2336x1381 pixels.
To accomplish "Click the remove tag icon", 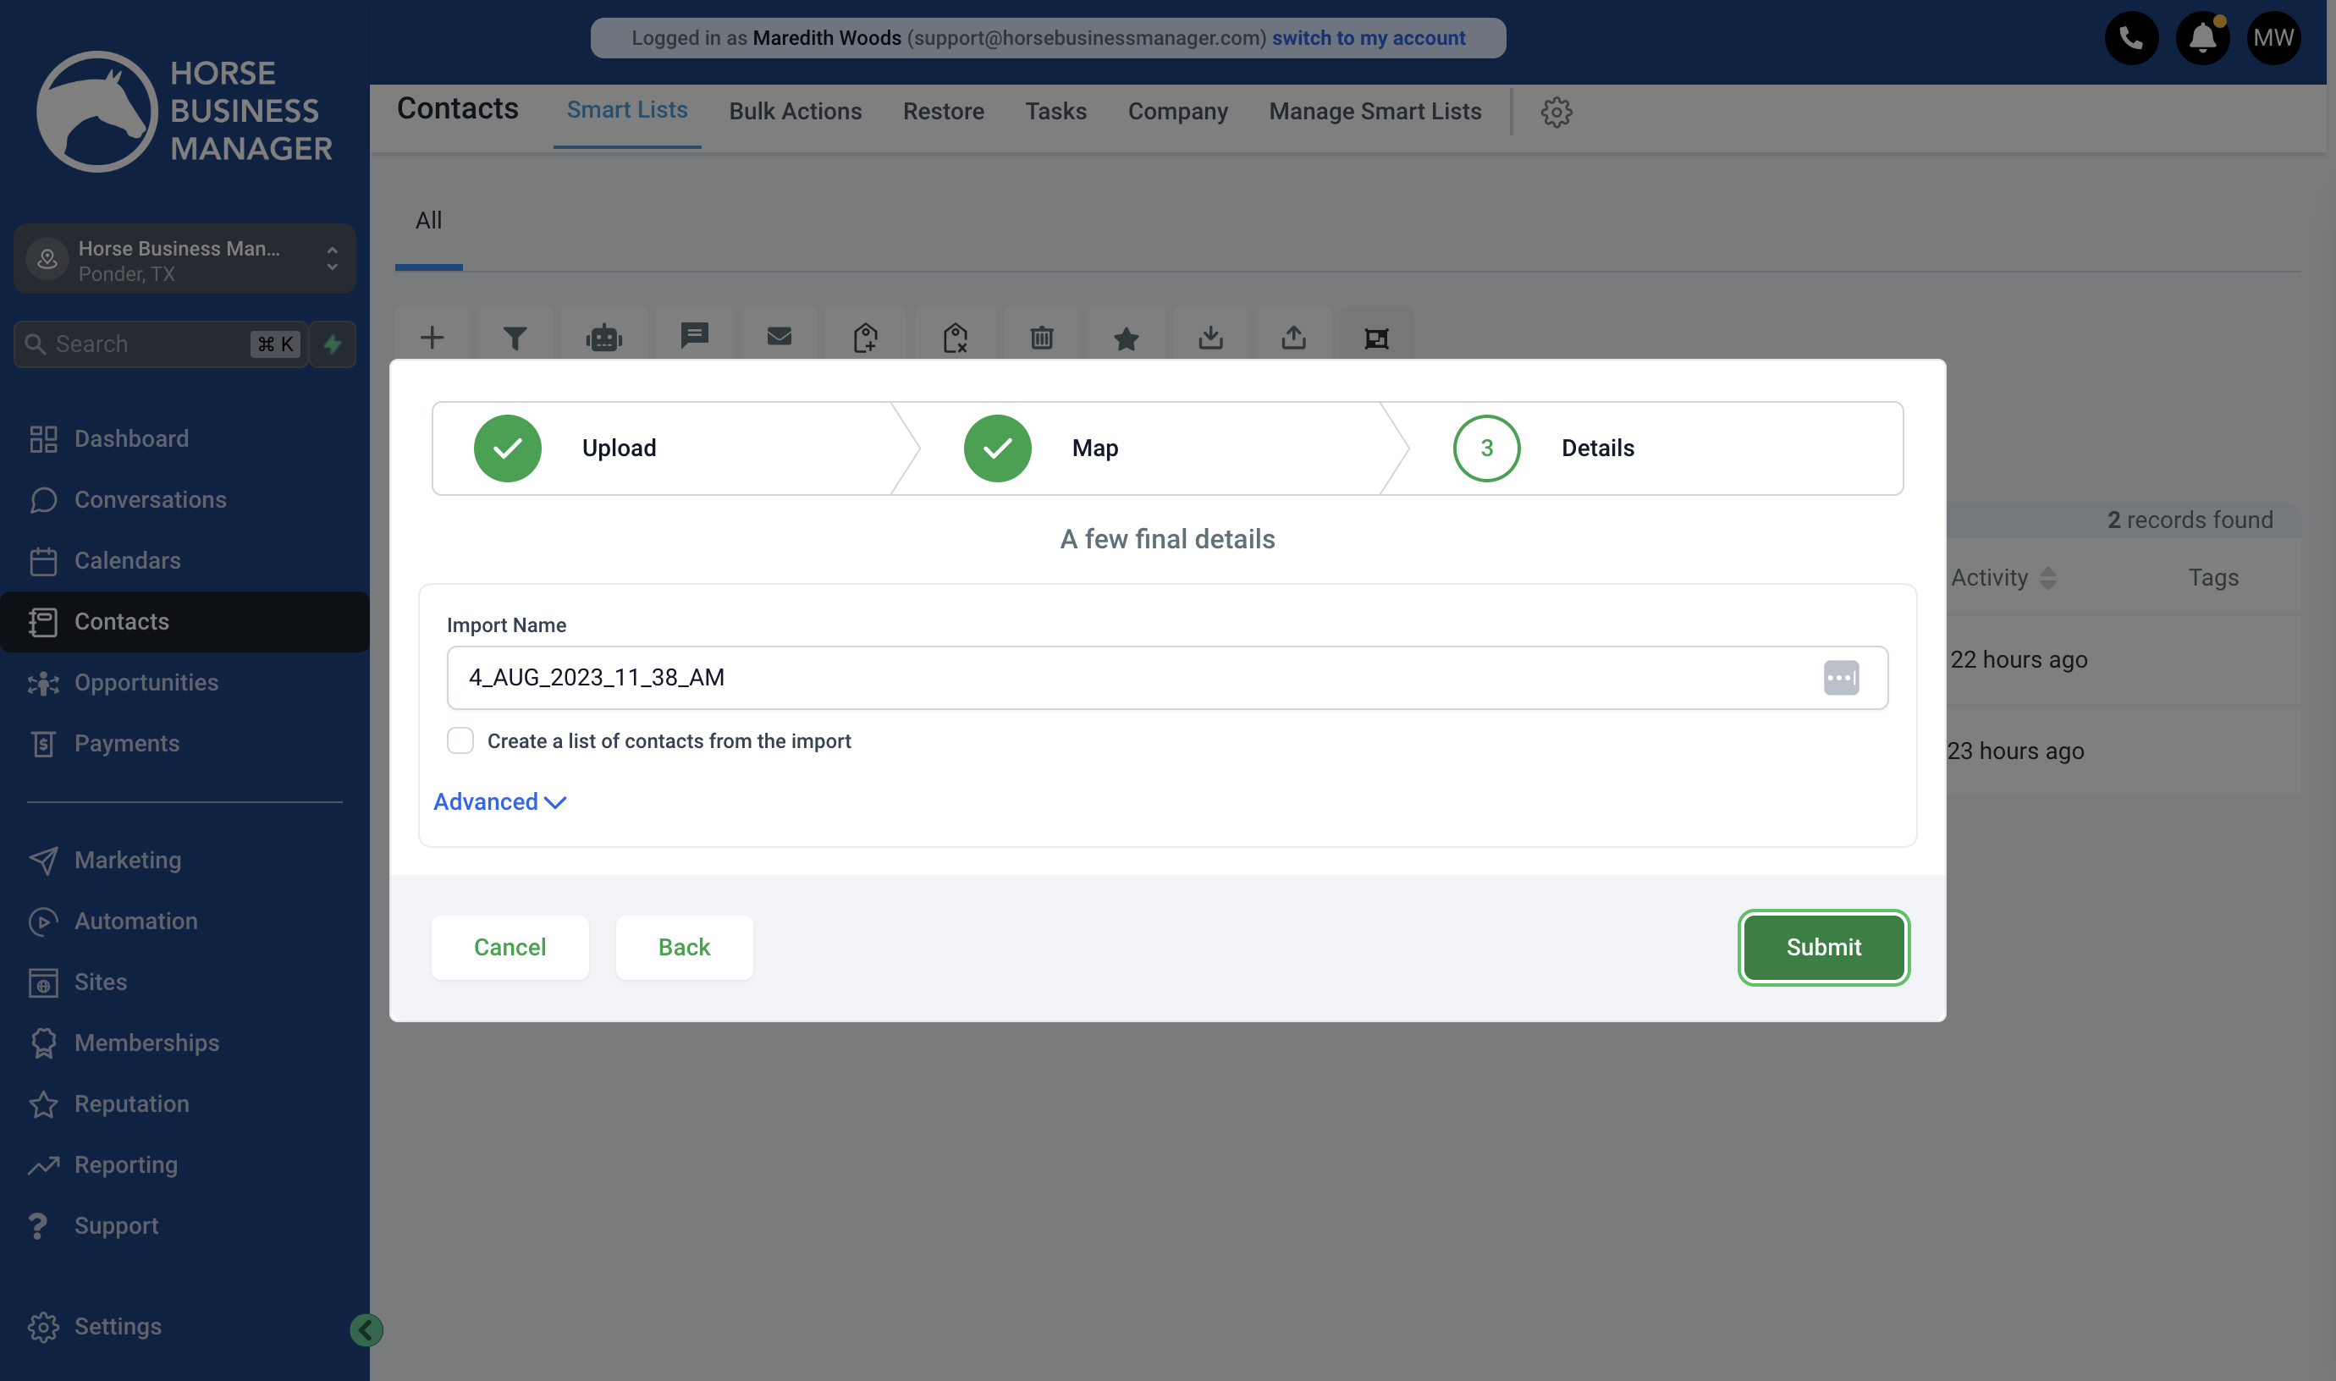I will [x=955, y=337].
